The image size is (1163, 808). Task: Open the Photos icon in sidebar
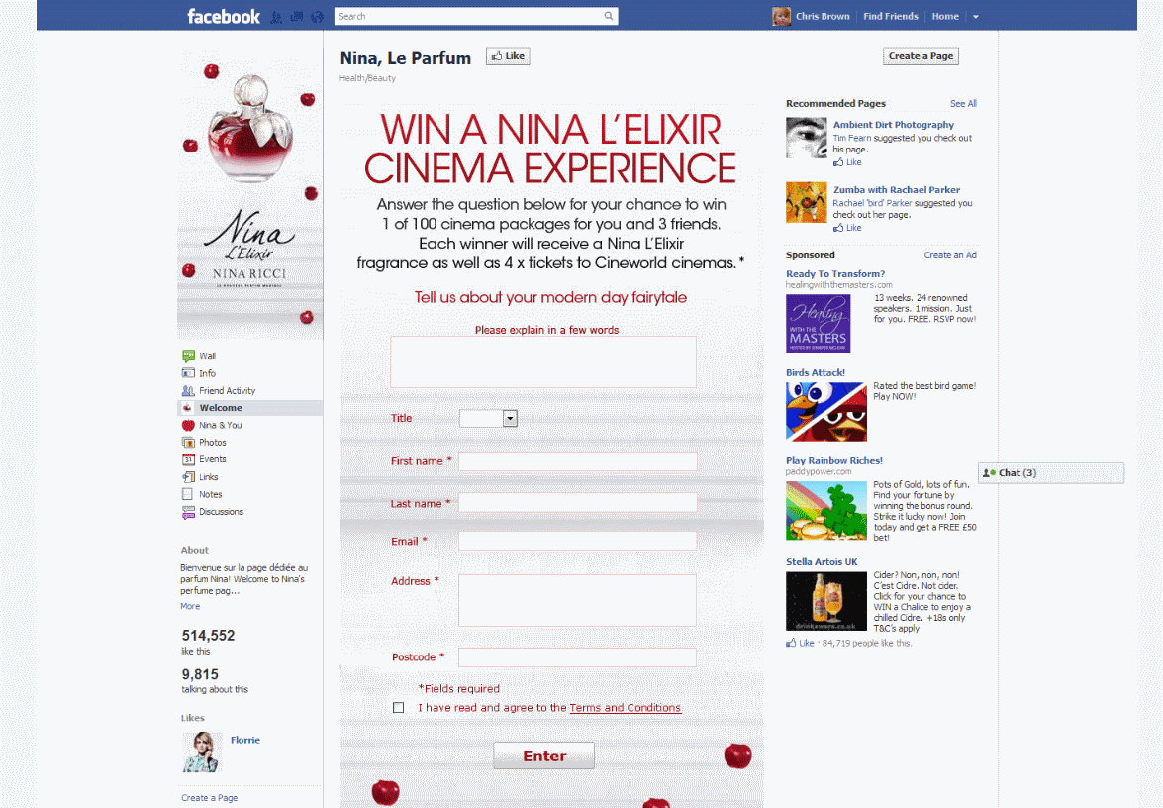[188, 443]
